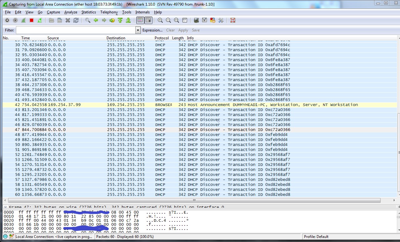The image size is (400, 242).
Task: Open the Find Packet tool
Action: point(87,20)
